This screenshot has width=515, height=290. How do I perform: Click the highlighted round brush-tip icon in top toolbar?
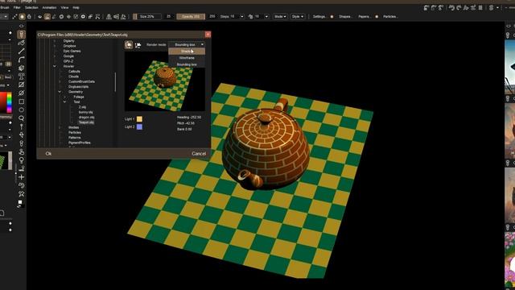[x=22, y=16]
